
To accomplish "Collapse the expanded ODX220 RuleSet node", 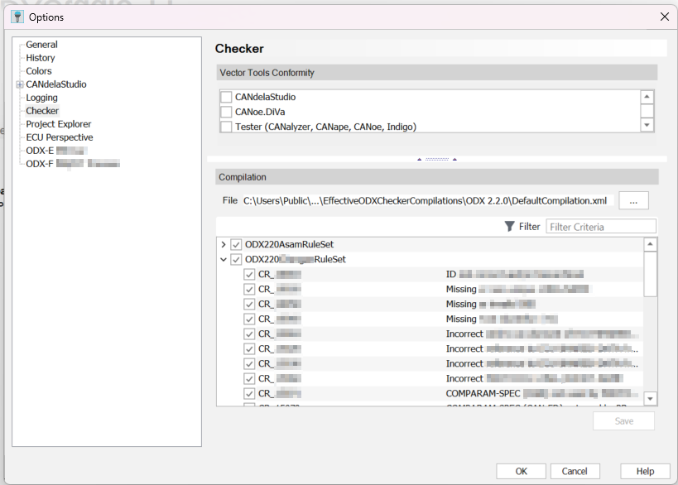I will pyautogui.click(x=224, y=259).
